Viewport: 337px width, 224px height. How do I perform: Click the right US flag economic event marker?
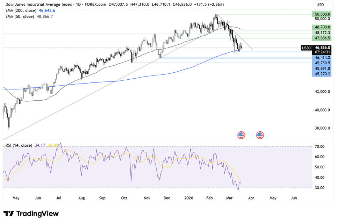260,135
